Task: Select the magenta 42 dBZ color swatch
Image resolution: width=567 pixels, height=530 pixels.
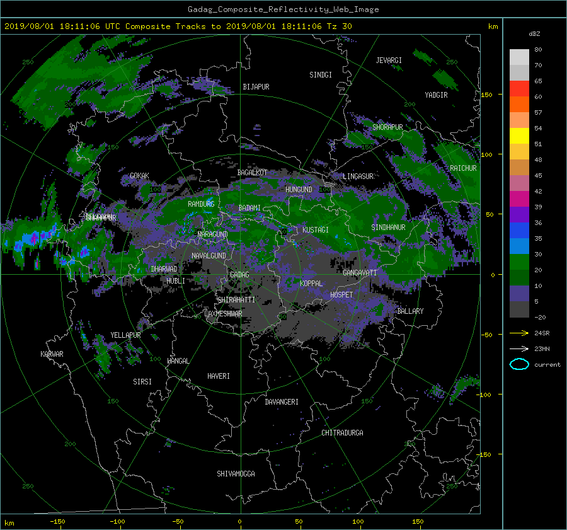Action: (x=519, y=199)
